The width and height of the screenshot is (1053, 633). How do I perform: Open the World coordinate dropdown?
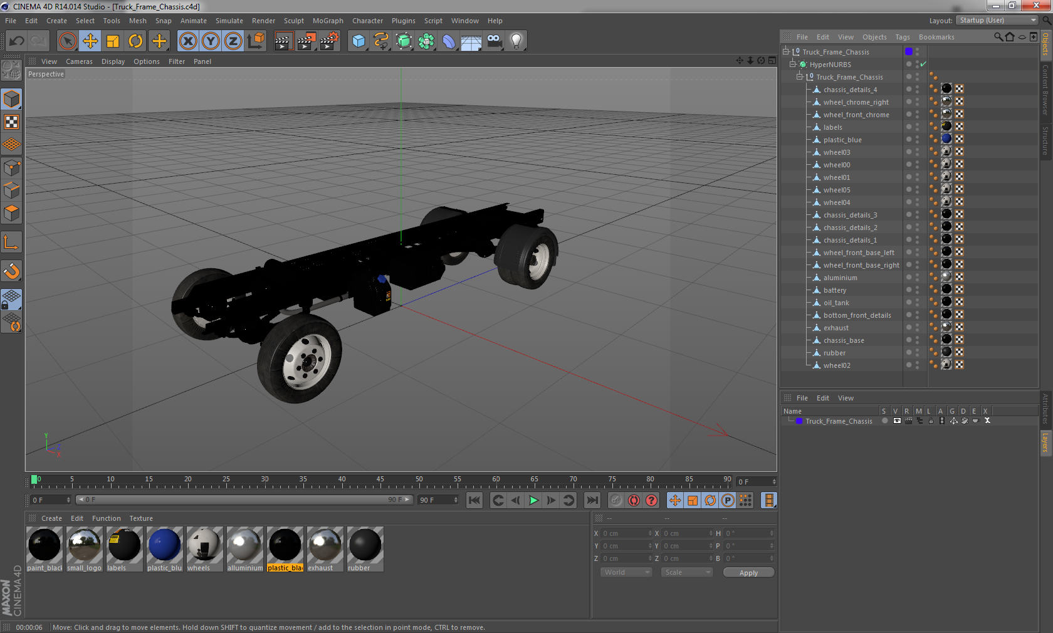[626, 572]
